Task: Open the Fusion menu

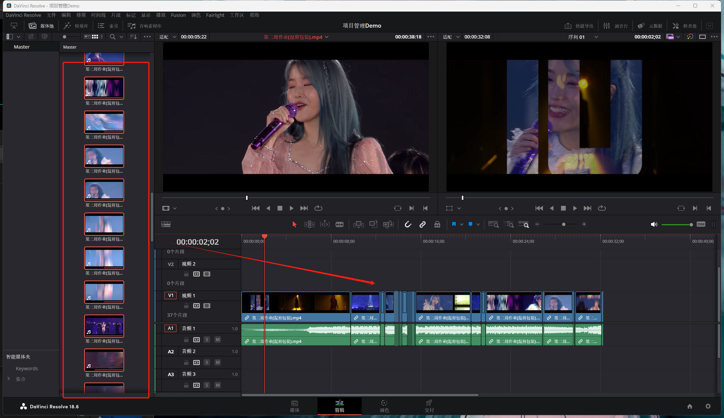Action: pyautogui.click(x=178, y=15)
